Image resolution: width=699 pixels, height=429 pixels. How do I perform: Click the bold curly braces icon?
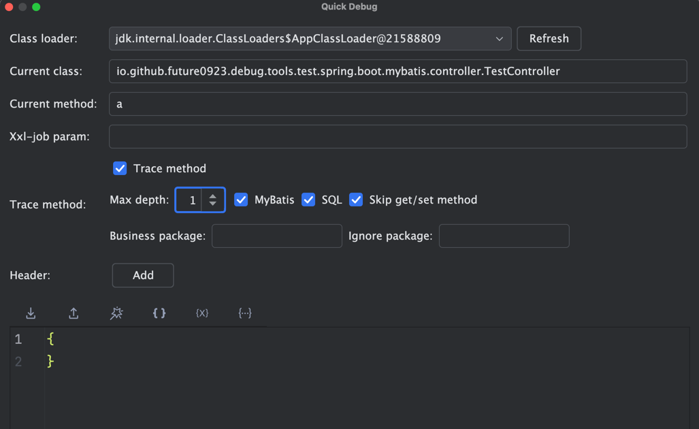[x=159, y=313]
